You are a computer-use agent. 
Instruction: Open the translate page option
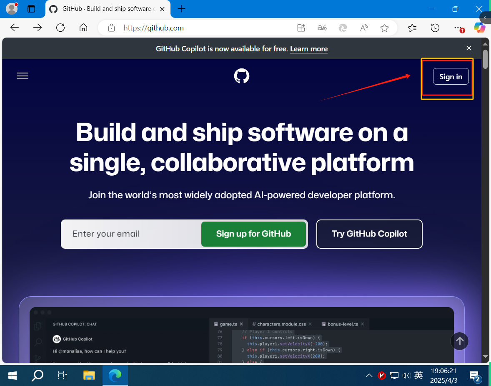(322, 28)
